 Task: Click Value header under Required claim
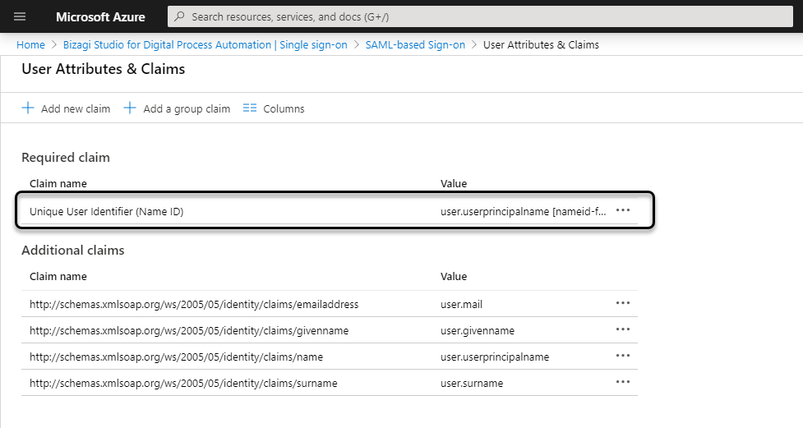[x=454, y=183]
